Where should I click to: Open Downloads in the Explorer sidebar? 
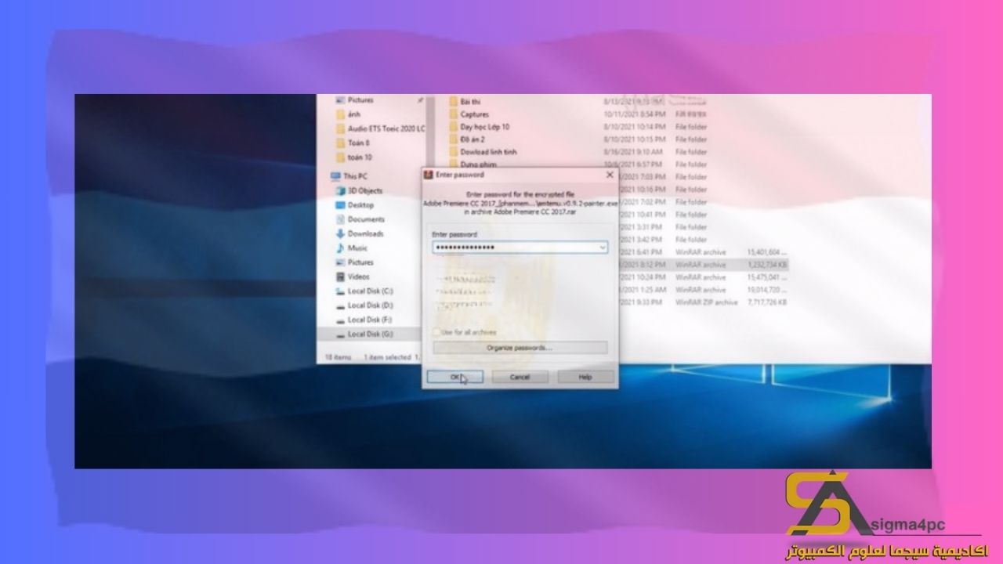365,233
